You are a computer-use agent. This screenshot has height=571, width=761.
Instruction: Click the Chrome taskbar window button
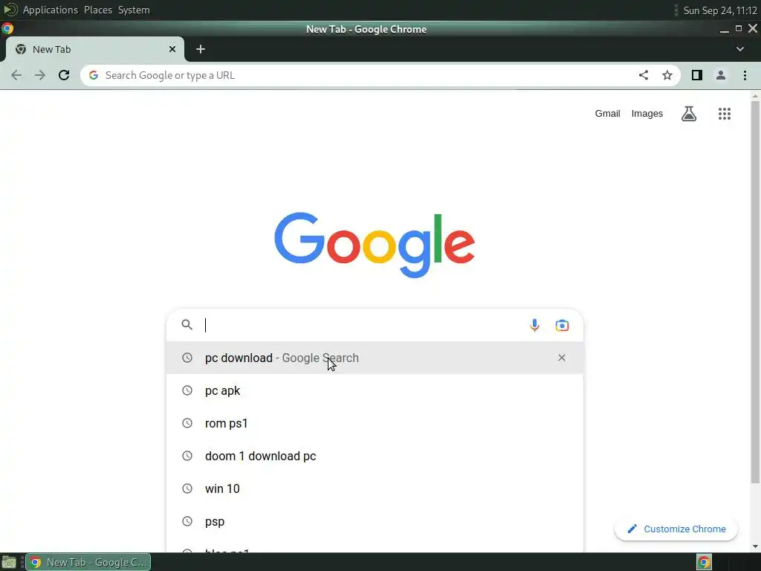[x=88, y=562]
